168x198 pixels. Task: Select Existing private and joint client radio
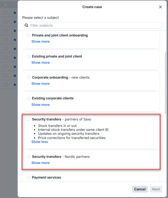point(29,56)
